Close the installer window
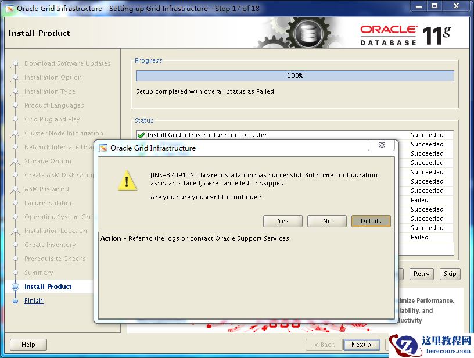Screen dimensions: 474x358 click(456, 6)
